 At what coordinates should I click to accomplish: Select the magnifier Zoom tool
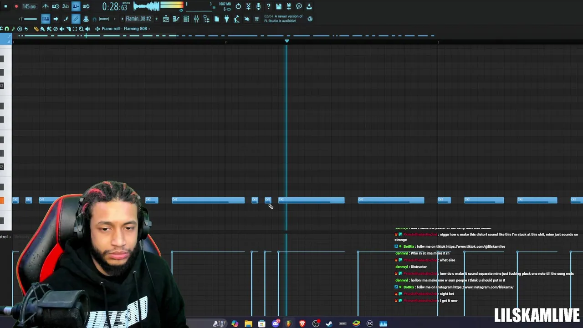click(81, 29)
